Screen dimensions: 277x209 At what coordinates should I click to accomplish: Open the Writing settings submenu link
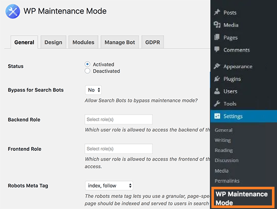click(x=223, y=140)
